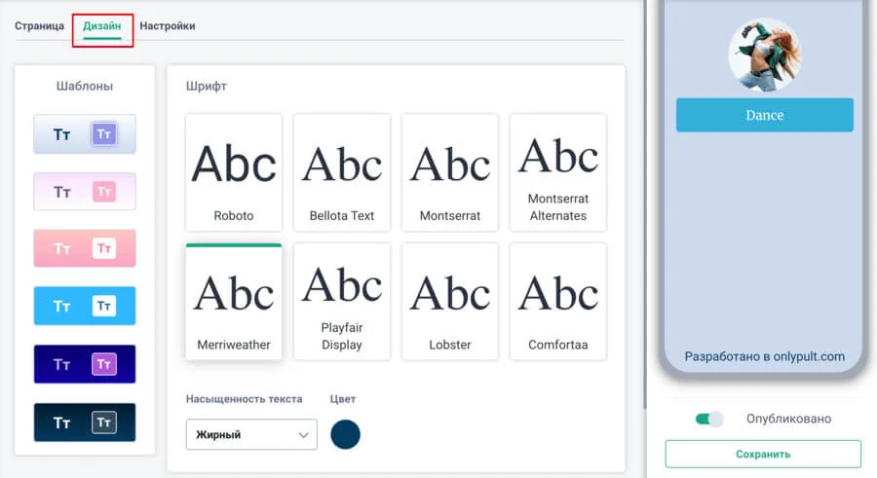Screen dimensions: 877x478
Task: Toggle the Опубликовано switch
Action: [x=709, y=419]
